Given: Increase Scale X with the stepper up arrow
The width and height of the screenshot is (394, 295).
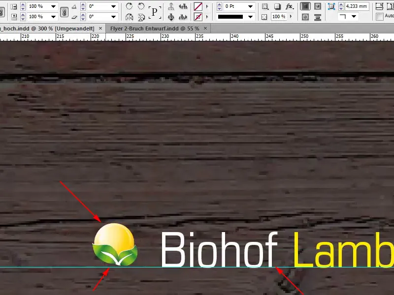Looking at the screenshot, I should pos(23,4).
